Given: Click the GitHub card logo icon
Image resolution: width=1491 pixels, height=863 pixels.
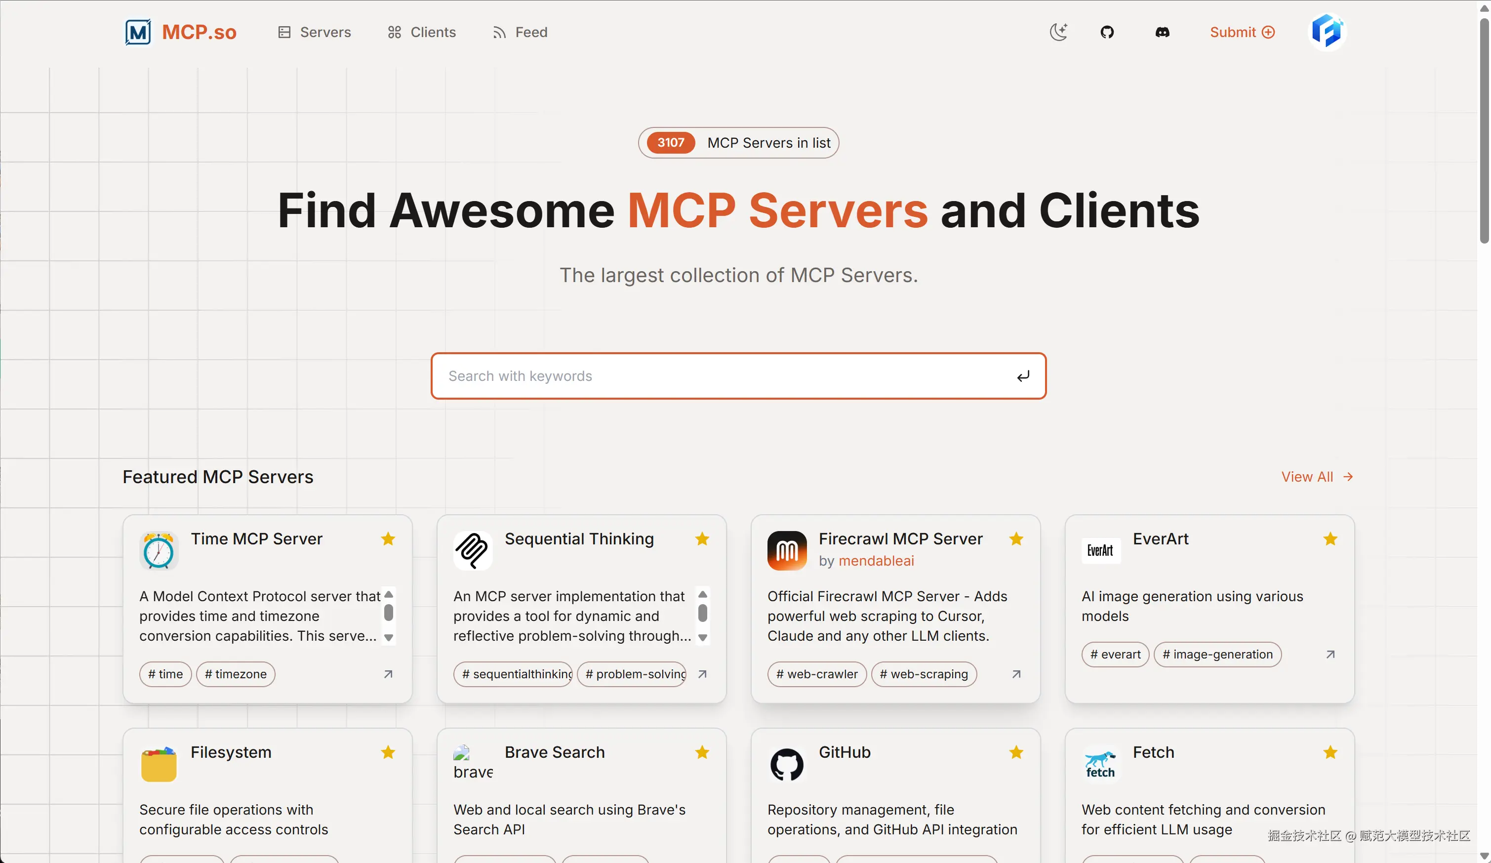Looking at the screenshot, I should [x=787, y=764].
